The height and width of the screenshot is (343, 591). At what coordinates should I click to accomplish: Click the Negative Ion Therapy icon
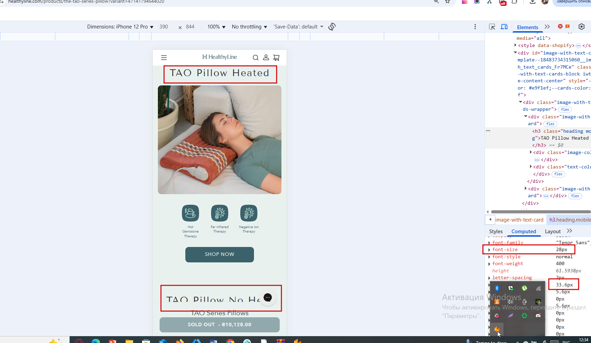click(249, 213)
